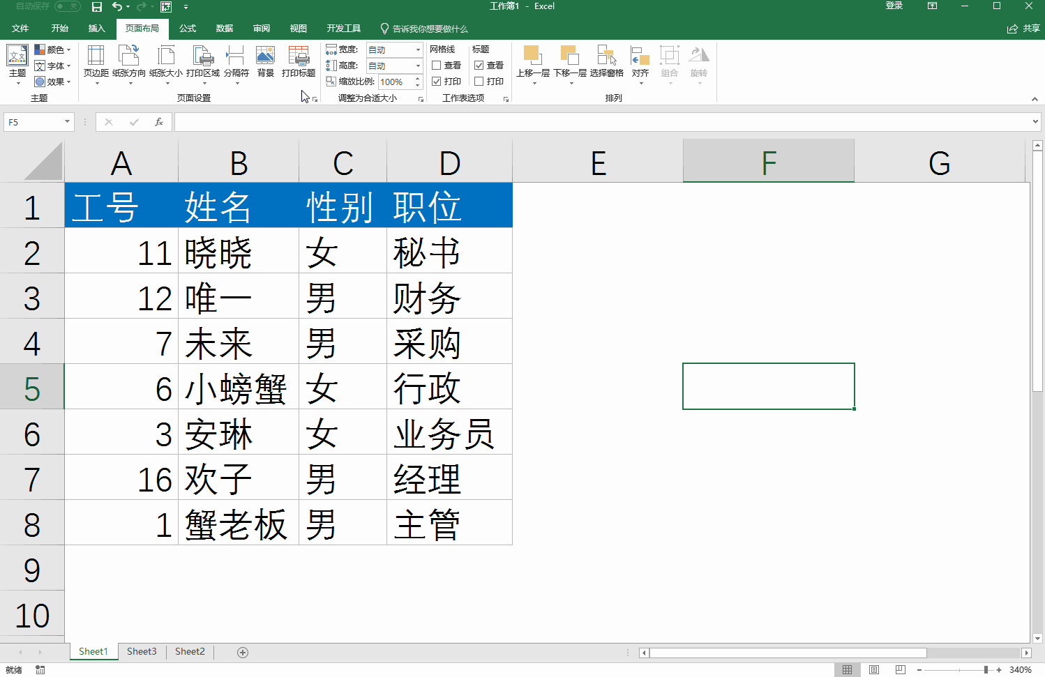1045x677 pixels.
Task: Click the vertical scrollbar thumb
Action: tap(1037, 273)
